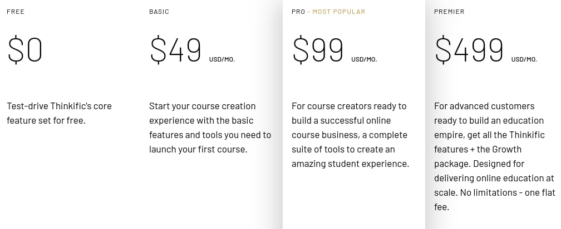Click the Free plan description text

(x=59, y=113)
